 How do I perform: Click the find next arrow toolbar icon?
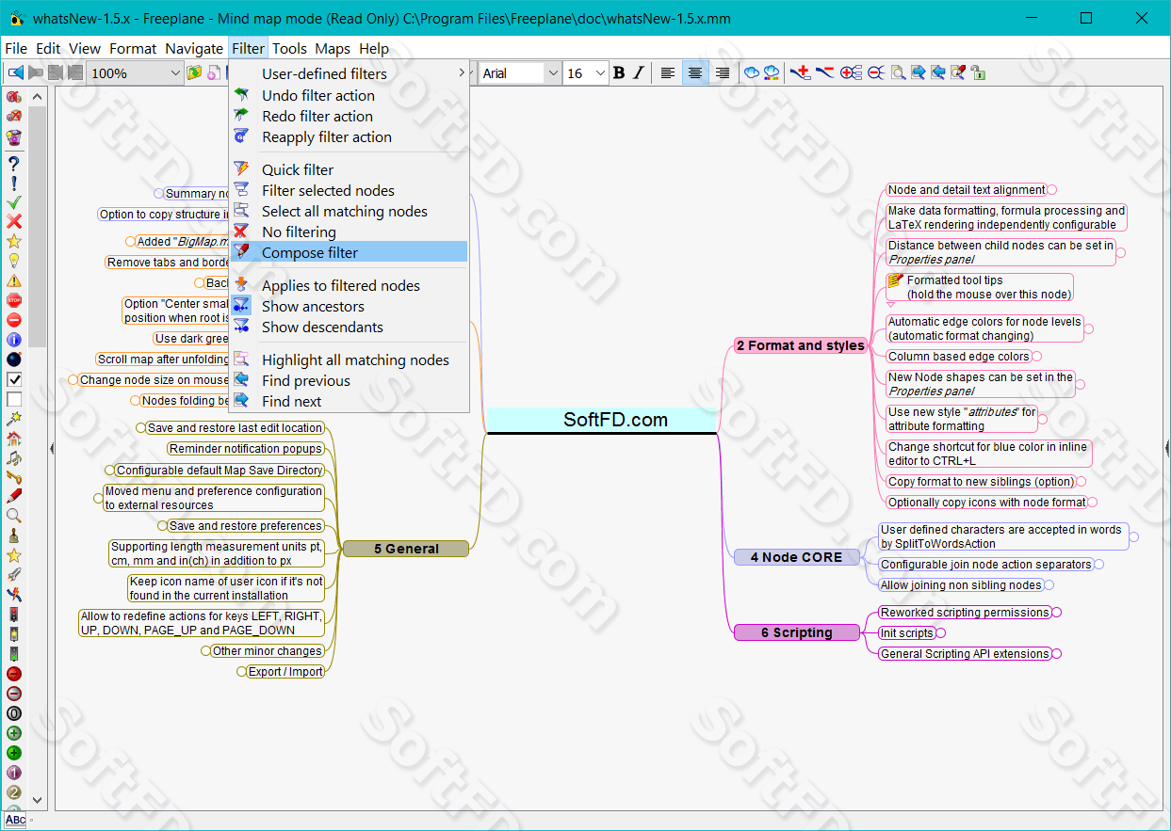pyautogui.click(x=918, y=72)
